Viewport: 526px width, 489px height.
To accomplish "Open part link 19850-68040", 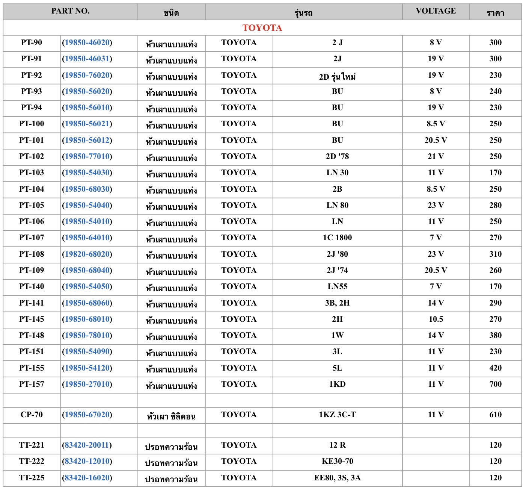I will click(x=87, y=270).
